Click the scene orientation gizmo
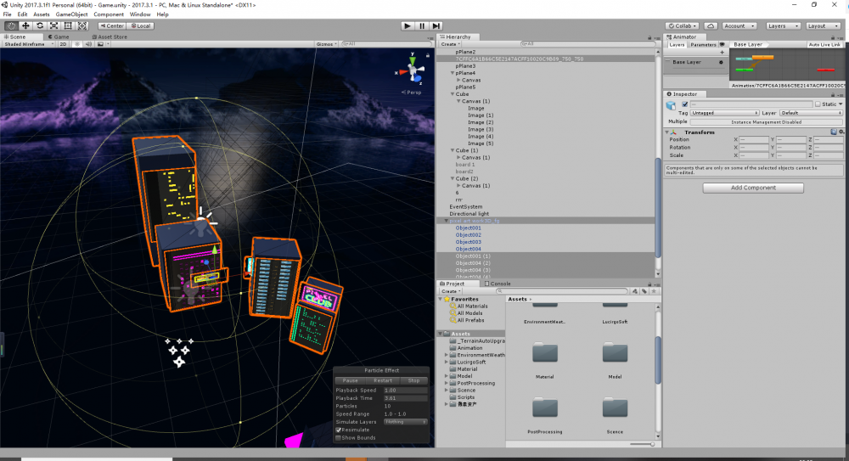The image size is (849, 461). tap(413, 70)
